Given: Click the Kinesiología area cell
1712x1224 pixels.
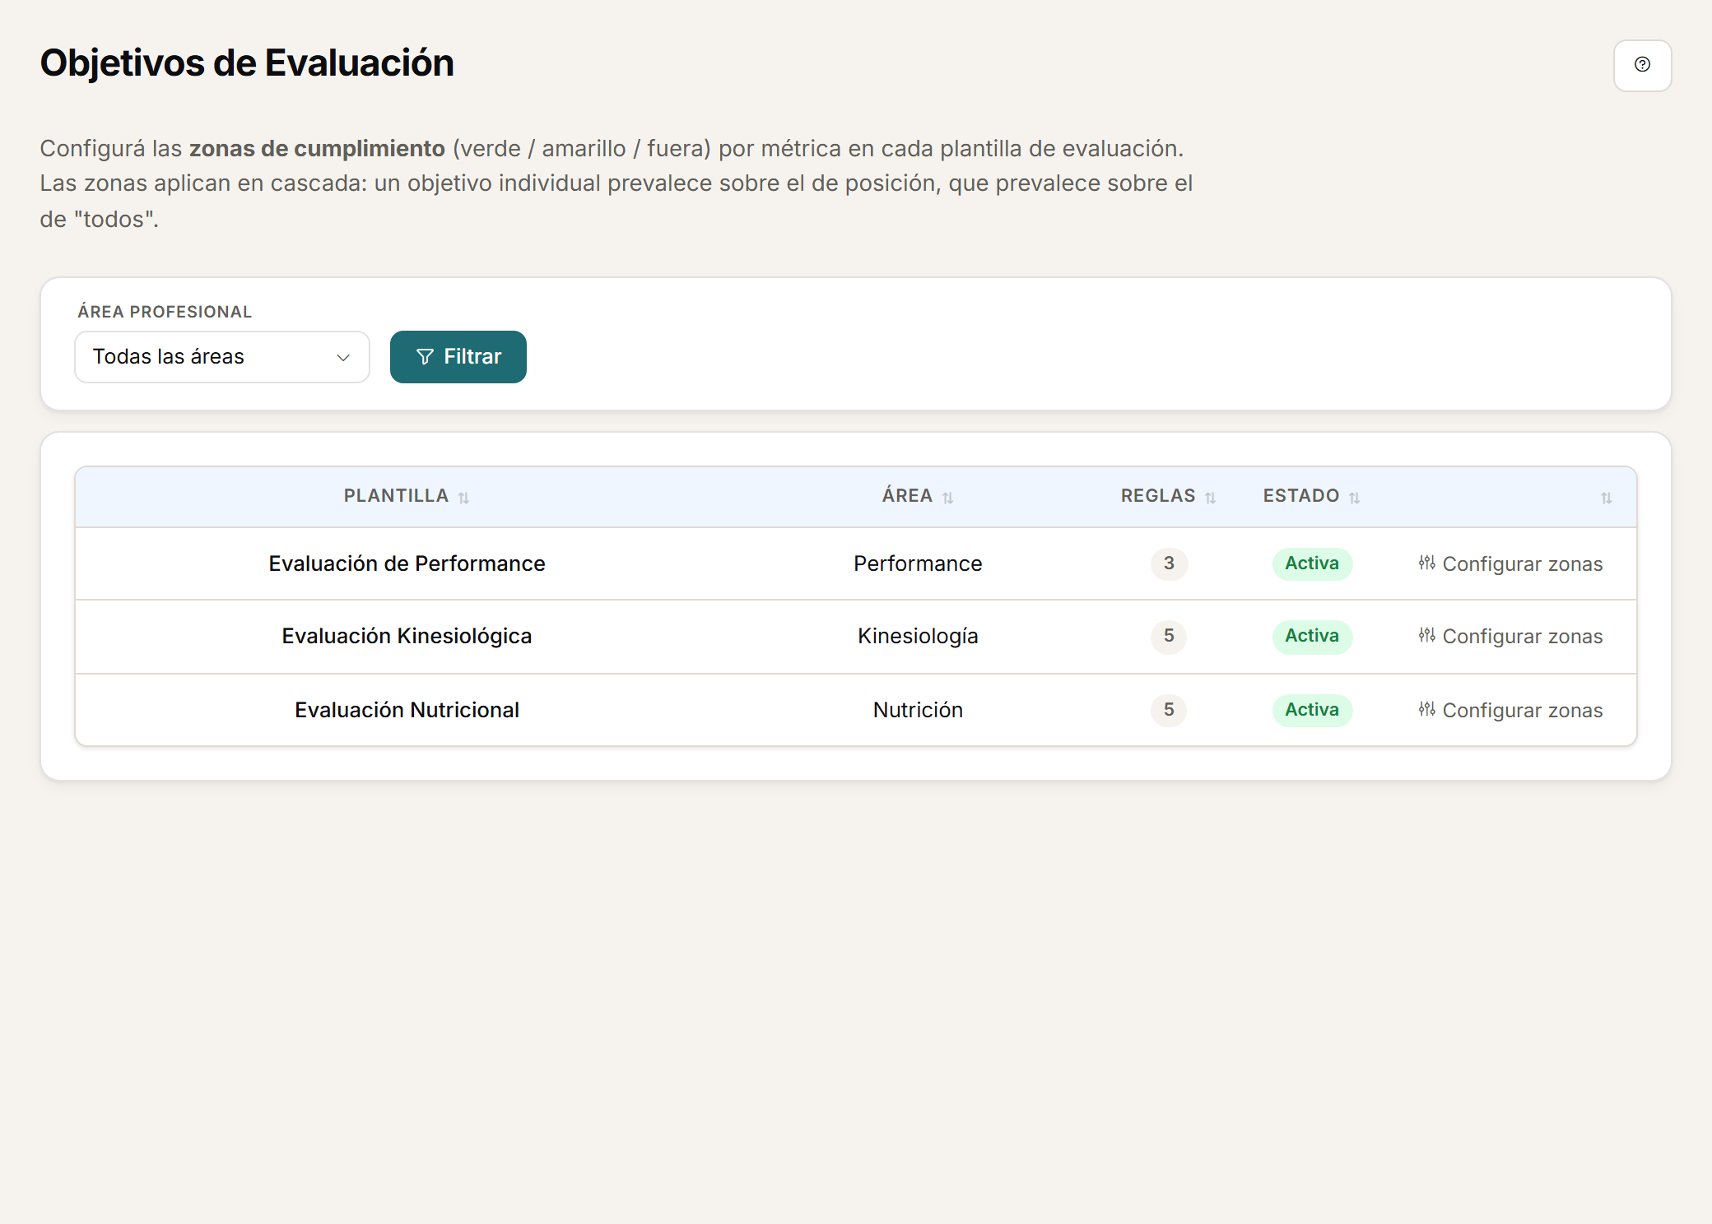Looking at the screenshot, I should pos(918,636).
